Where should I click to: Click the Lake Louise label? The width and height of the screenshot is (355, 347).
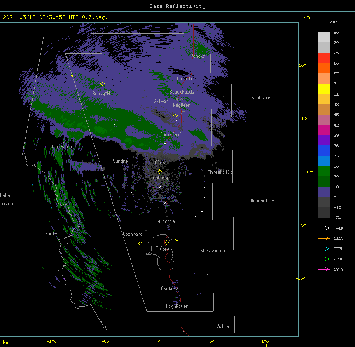click(7, 199)
